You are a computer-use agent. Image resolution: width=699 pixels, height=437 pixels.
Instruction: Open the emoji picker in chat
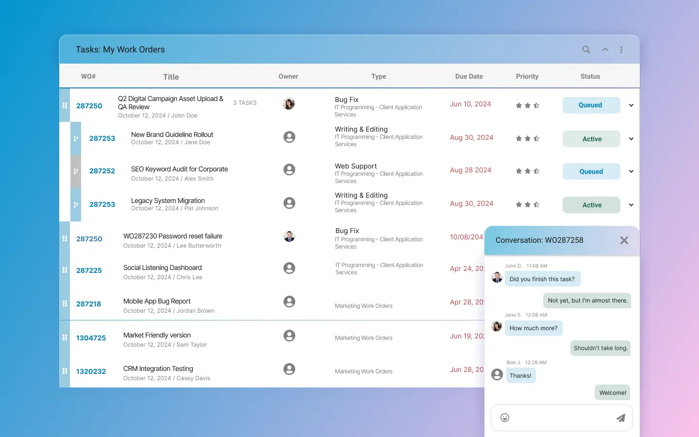coord(505,418)
